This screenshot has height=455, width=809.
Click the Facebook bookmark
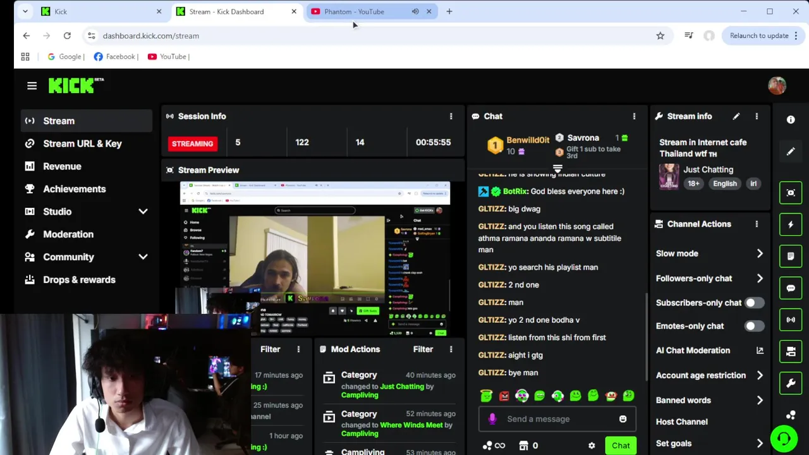coord(116,56)
